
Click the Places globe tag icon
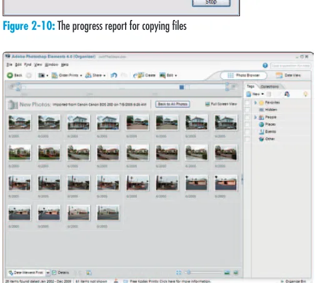pos(261,125)
